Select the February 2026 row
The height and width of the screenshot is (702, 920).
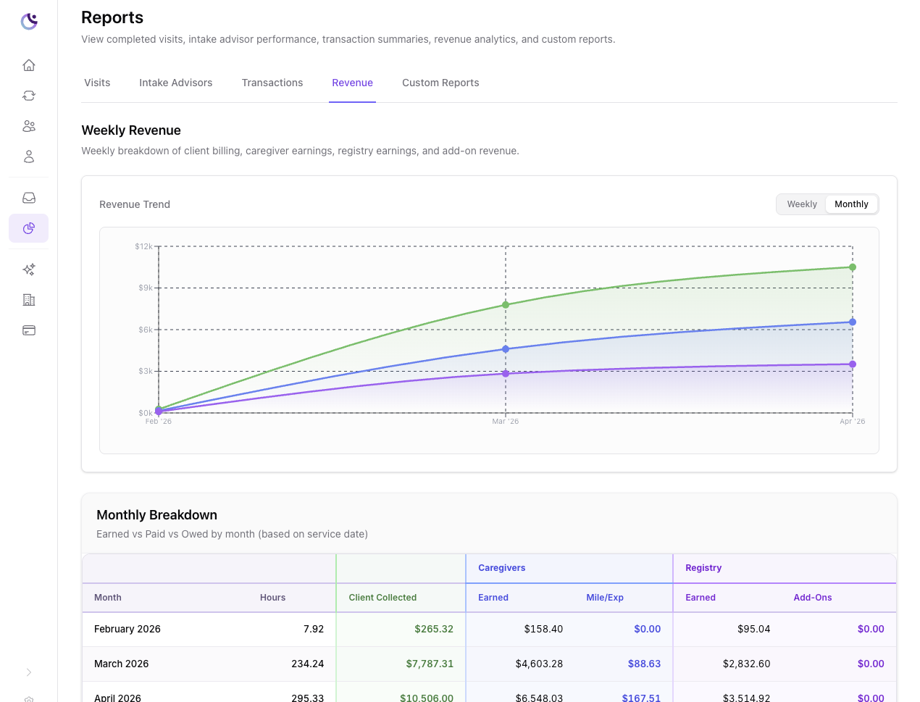489,629
